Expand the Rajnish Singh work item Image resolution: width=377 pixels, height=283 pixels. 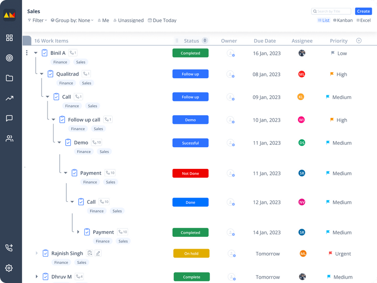[x=37, y=253]
